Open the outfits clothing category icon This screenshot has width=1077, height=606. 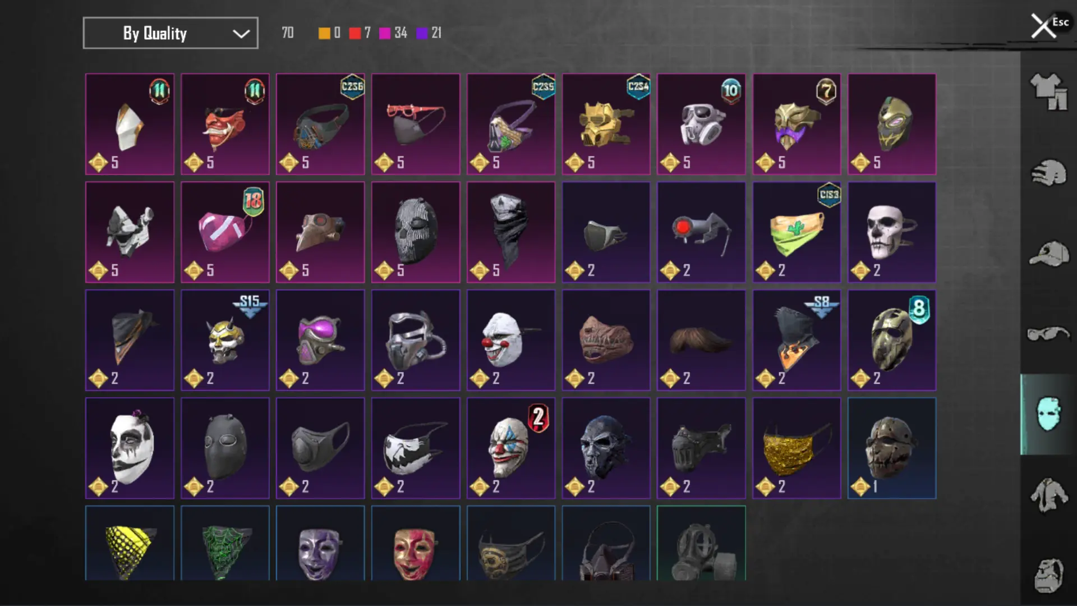[x=1048, y=91]
